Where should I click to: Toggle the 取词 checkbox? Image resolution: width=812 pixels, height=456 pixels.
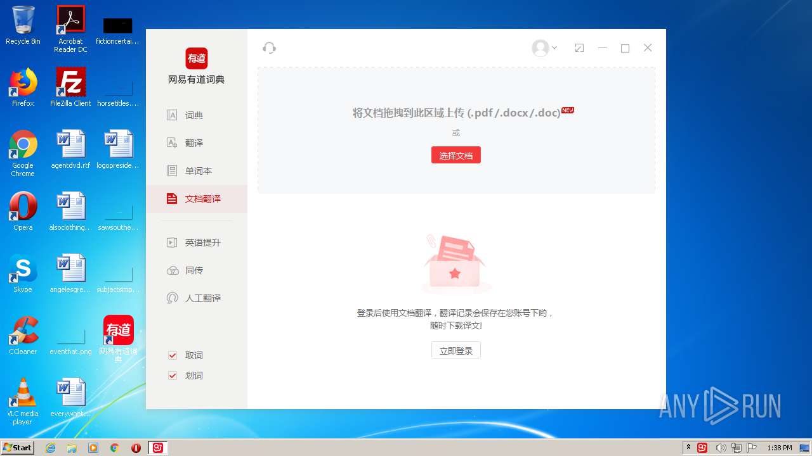click(x=172, y=355)
